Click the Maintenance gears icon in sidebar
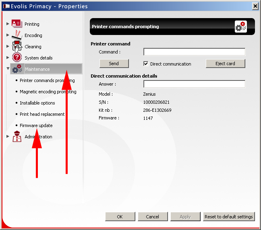Screen dimensions: 261x230 point(17,69)
